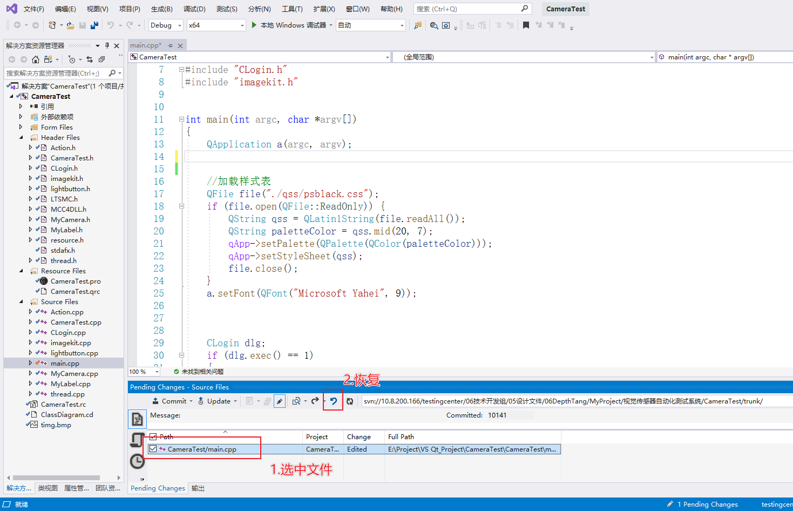Collapse the Header Files folder
Viewport: 793px width, 511px height.
(x=21, y=137)
